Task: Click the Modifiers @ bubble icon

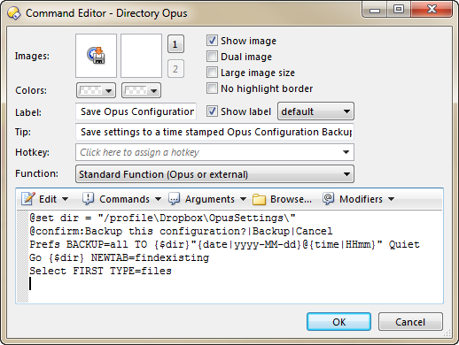Action: 328,198
